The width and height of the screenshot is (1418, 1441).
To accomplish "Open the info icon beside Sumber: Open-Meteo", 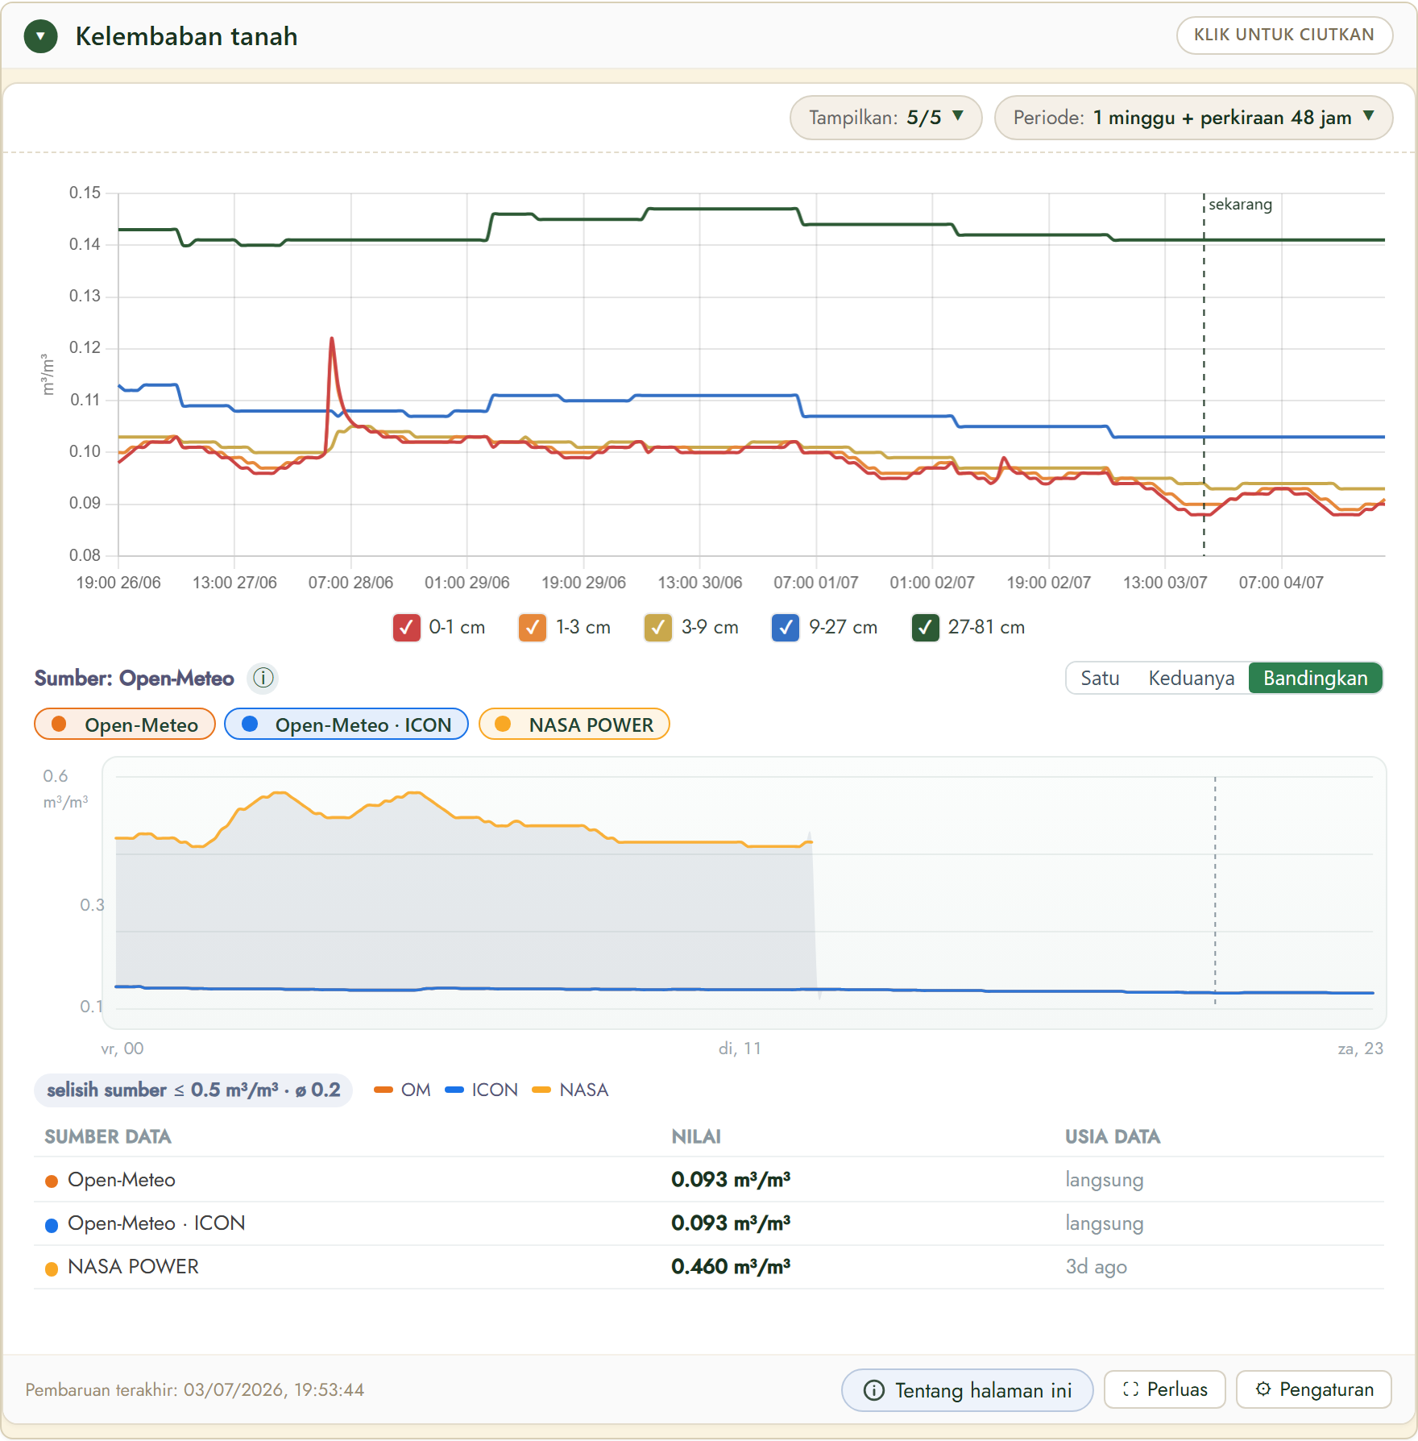I will click(263, 679).
